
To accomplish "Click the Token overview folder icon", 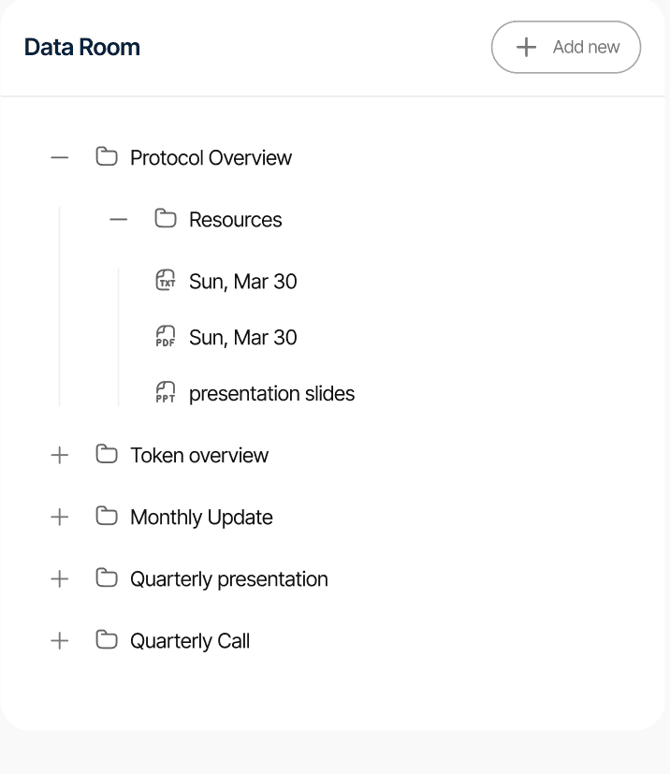I will (x=107, y=455).
